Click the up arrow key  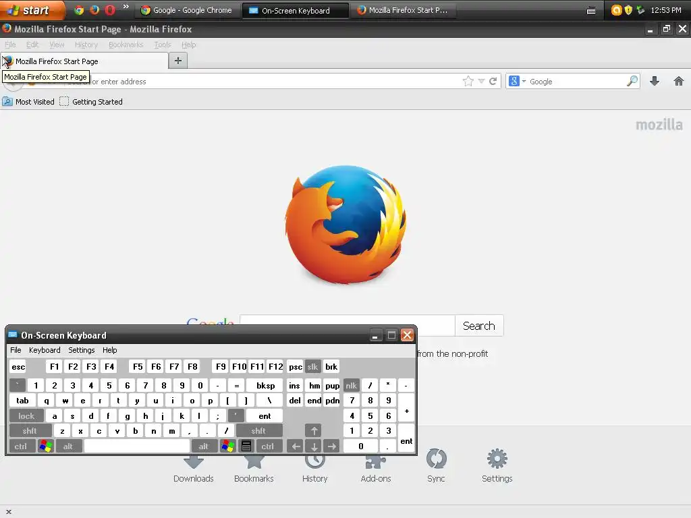[314, 431]
